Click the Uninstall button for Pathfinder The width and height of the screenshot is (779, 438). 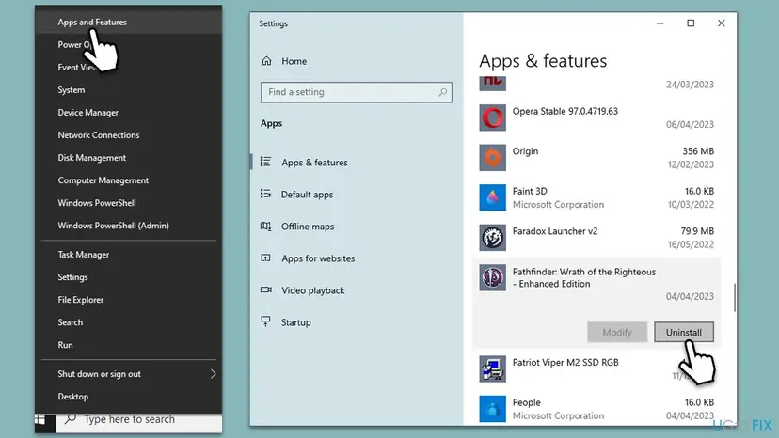(x=684, y=332)
